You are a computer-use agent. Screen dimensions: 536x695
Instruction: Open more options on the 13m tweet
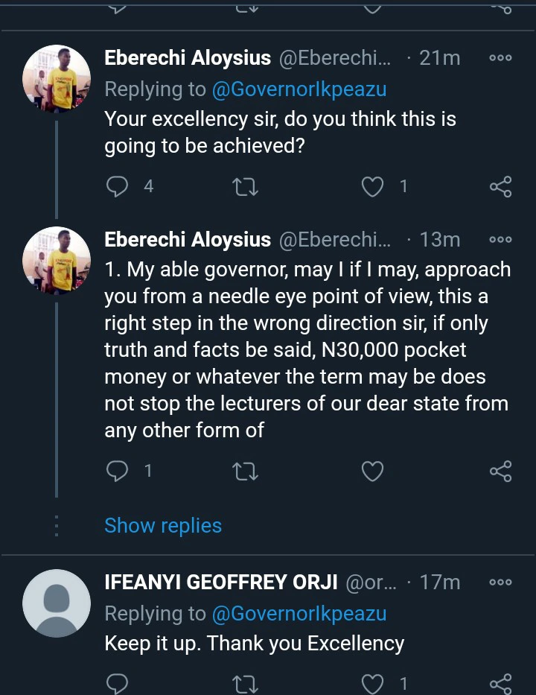point(500,240)
